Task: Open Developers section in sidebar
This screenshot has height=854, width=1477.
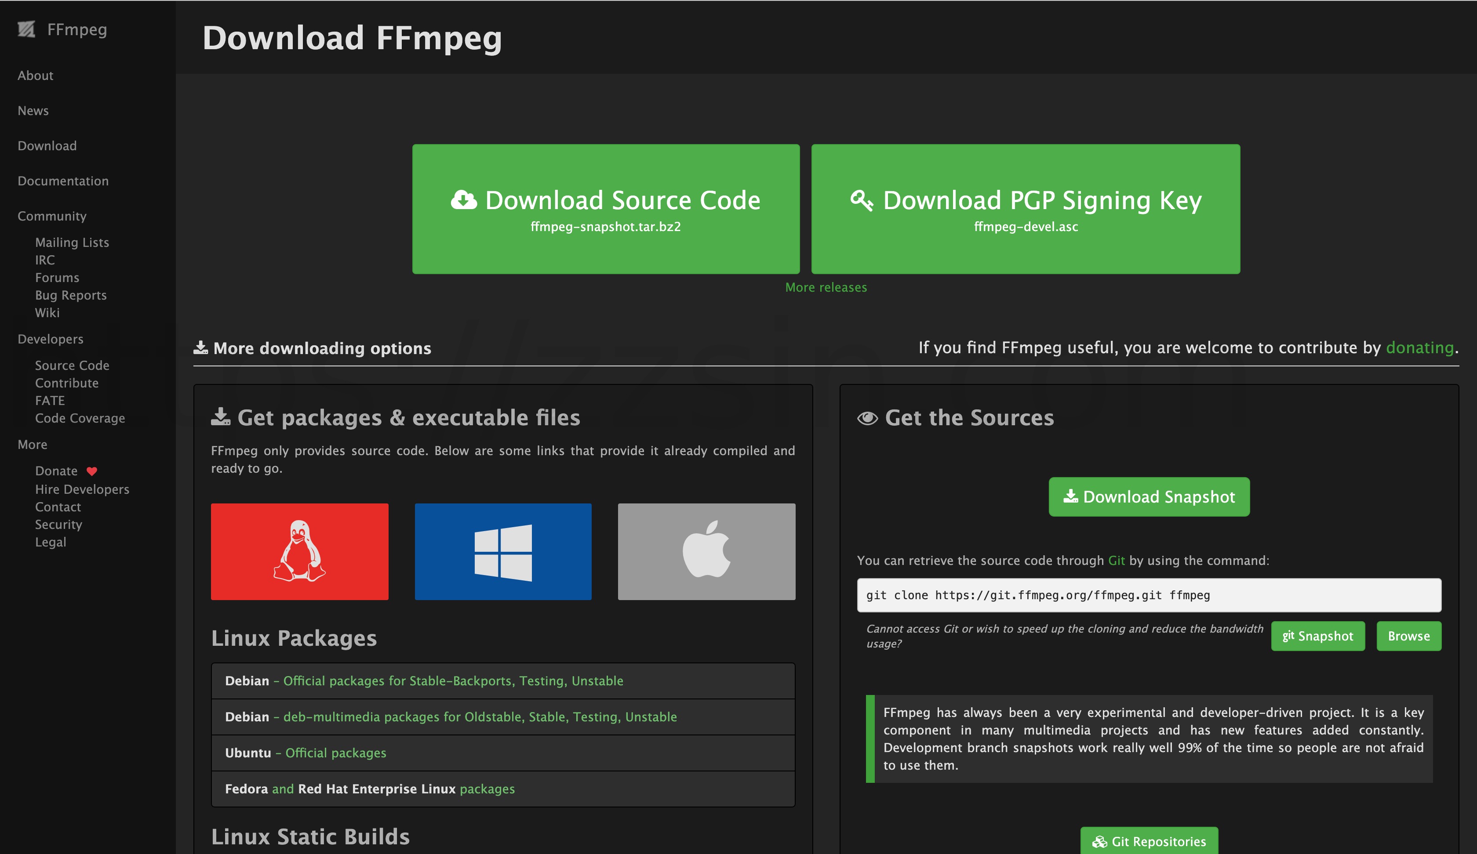Action: click(51, 339)
